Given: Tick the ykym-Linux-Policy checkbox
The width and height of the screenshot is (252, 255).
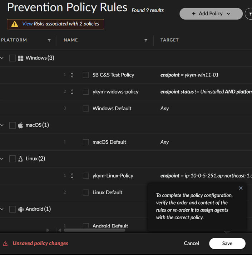Looking at the screenshot, I should point(86,176).
